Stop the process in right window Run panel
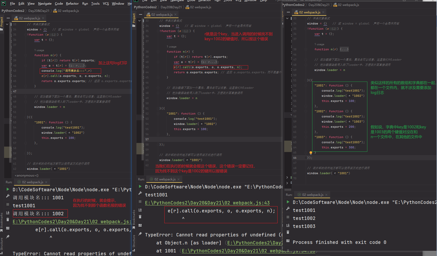This screenshot has height=256, width=437. (288, 217)
